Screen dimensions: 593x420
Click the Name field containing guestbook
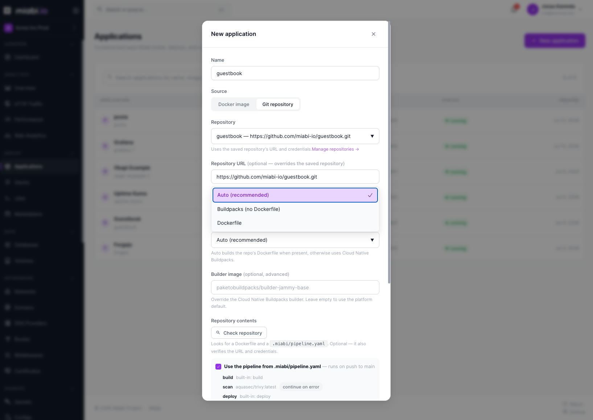tap(295, 73)
